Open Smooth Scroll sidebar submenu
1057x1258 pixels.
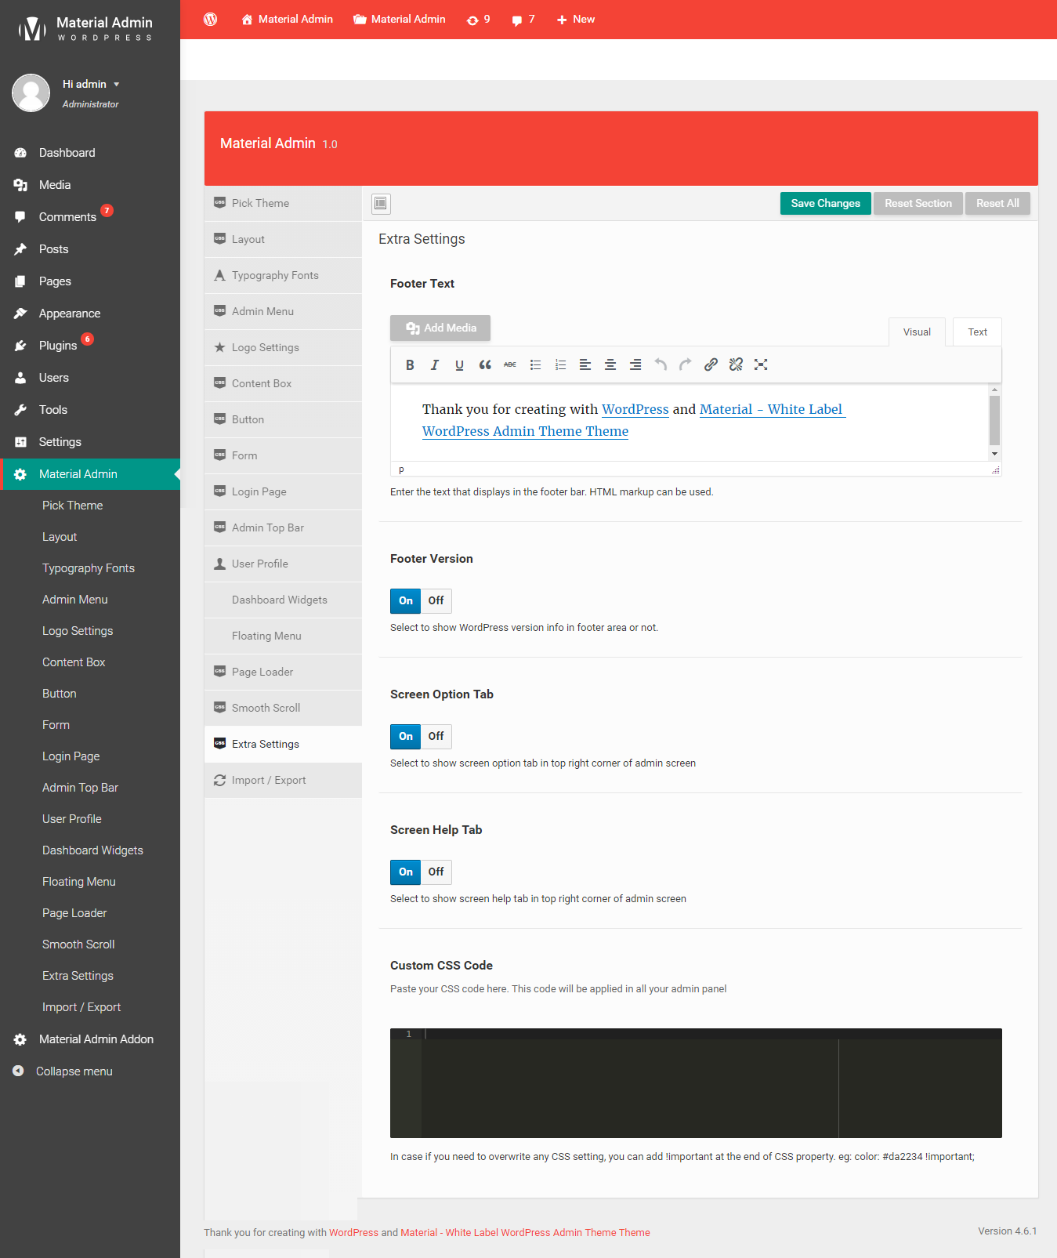click(x=78, y=944)
